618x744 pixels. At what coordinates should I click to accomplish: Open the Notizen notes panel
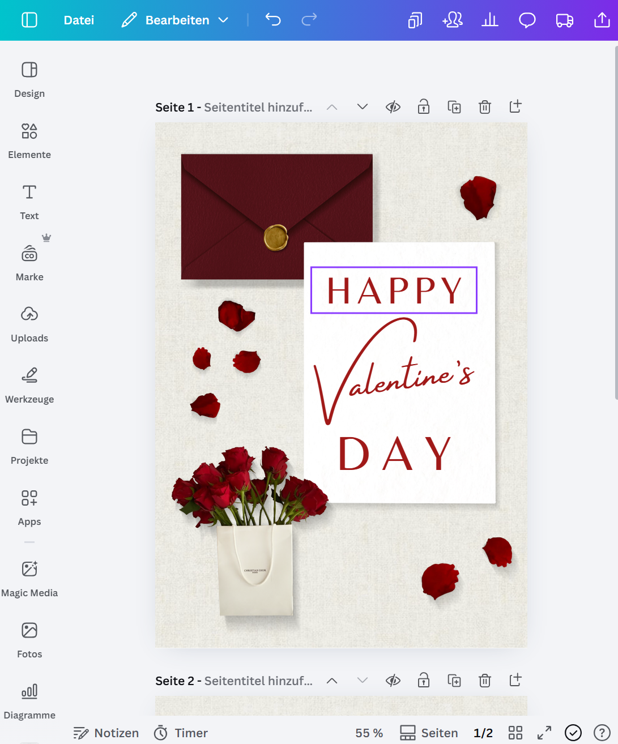(106, 733)
